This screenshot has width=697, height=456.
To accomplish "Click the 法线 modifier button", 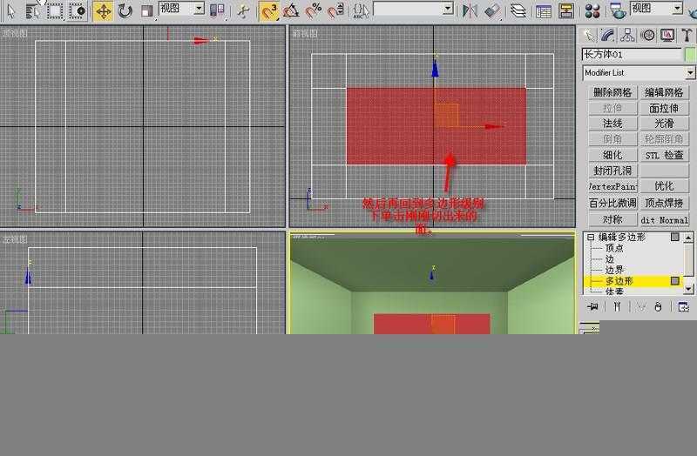I will coord(612,124).
